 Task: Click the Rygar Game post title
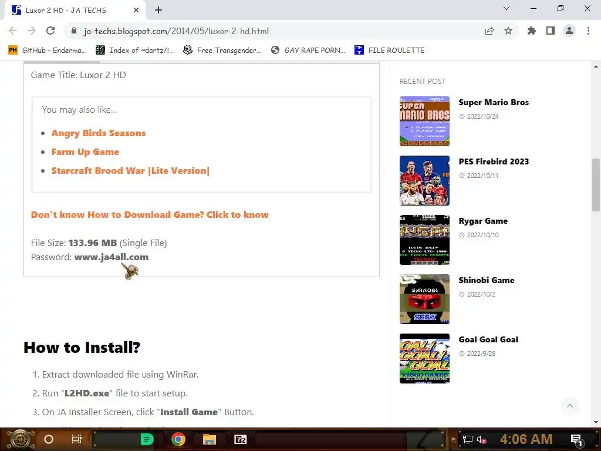tap(483, 221)
